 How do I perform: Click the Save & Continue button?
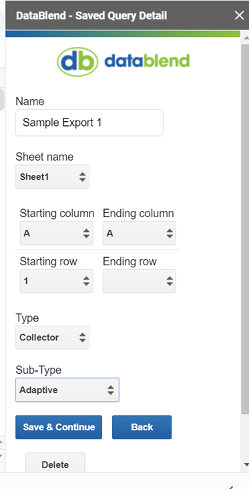click(59, 427)
